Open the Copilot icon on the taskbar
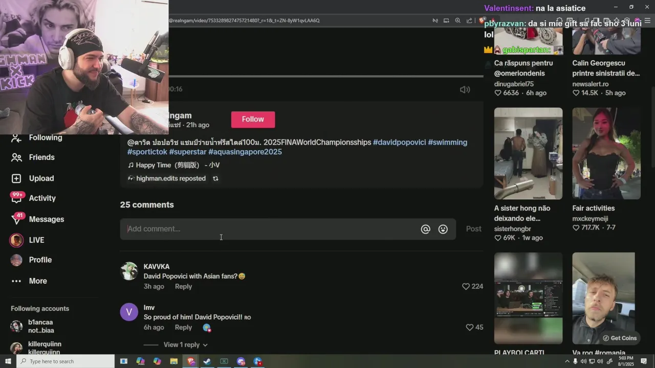The height and width of the screenshot is (368, 655). pyautogui.click(x=157, y=361)
